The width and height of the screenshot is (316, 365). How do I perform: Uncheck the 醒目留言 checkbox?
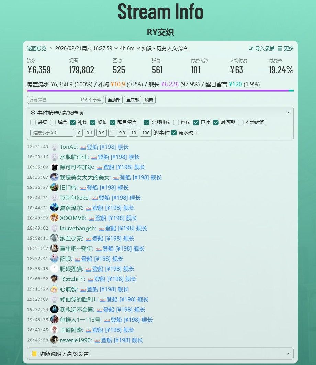(113, 122)
